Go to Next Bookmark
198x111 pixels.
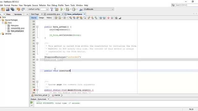93,18
